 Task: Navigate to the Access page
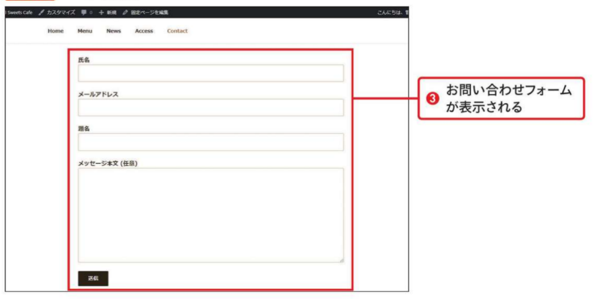(144, 31)
